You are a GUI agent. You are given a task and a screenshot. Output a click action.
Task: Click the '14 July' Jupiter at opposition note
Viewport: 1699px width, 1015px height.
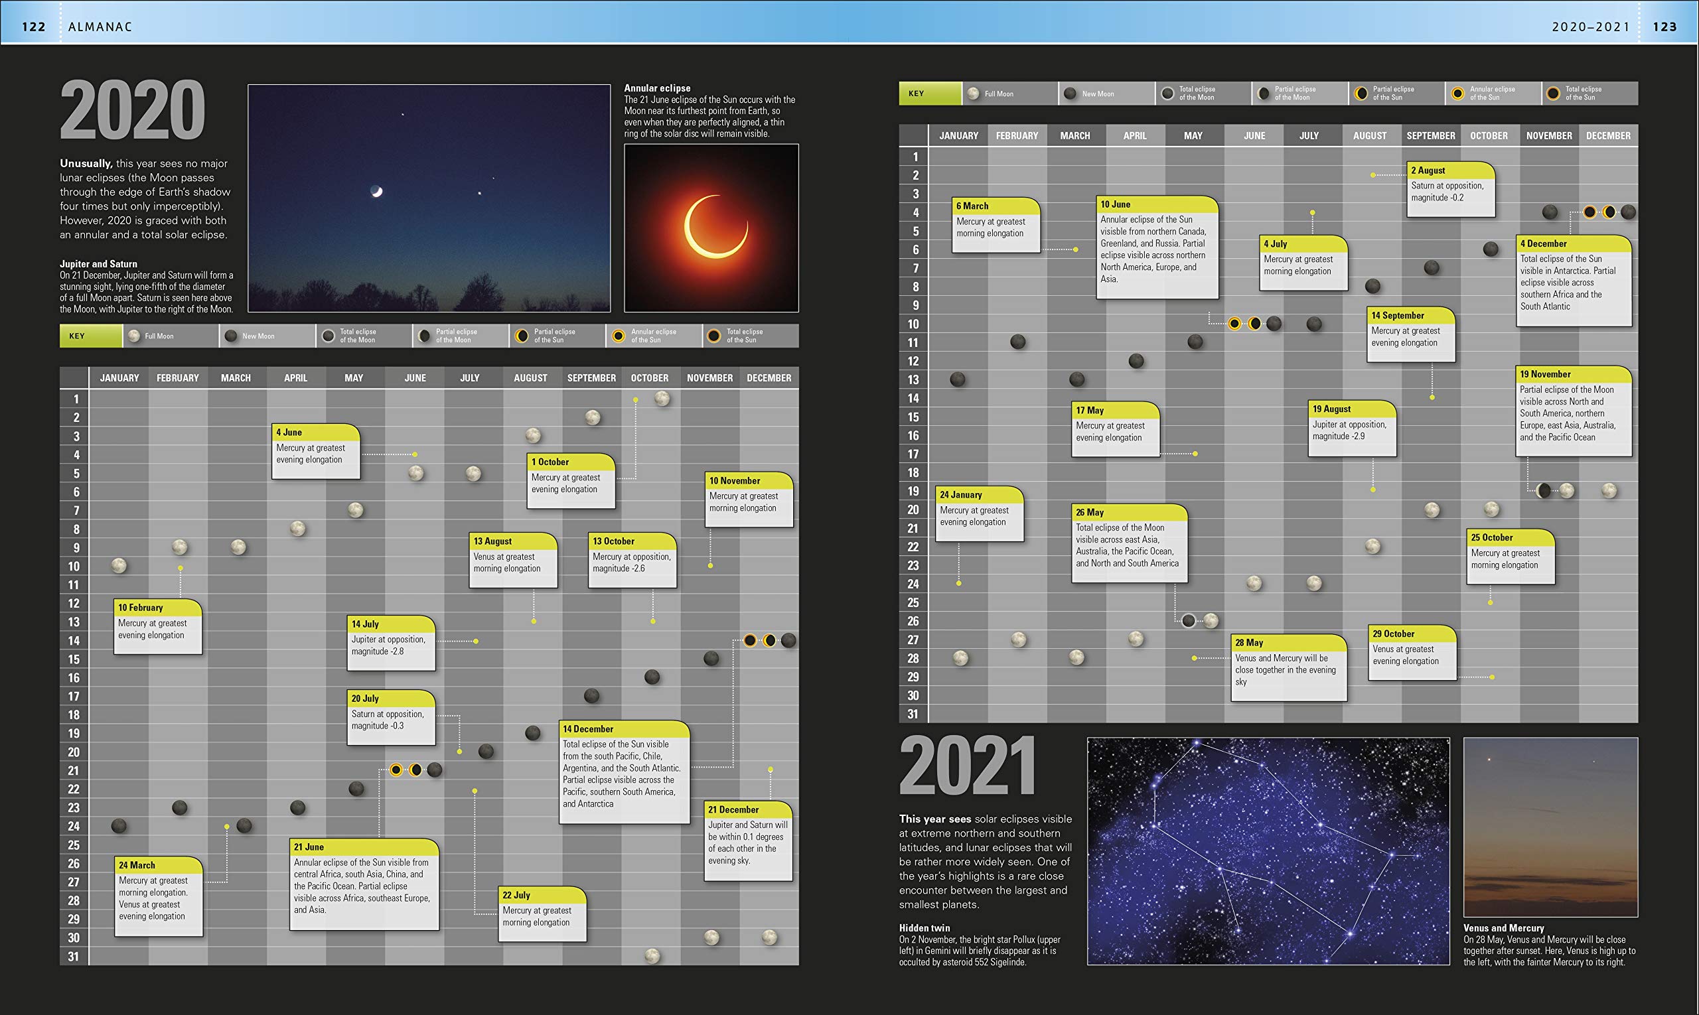(x=392, y=643)
